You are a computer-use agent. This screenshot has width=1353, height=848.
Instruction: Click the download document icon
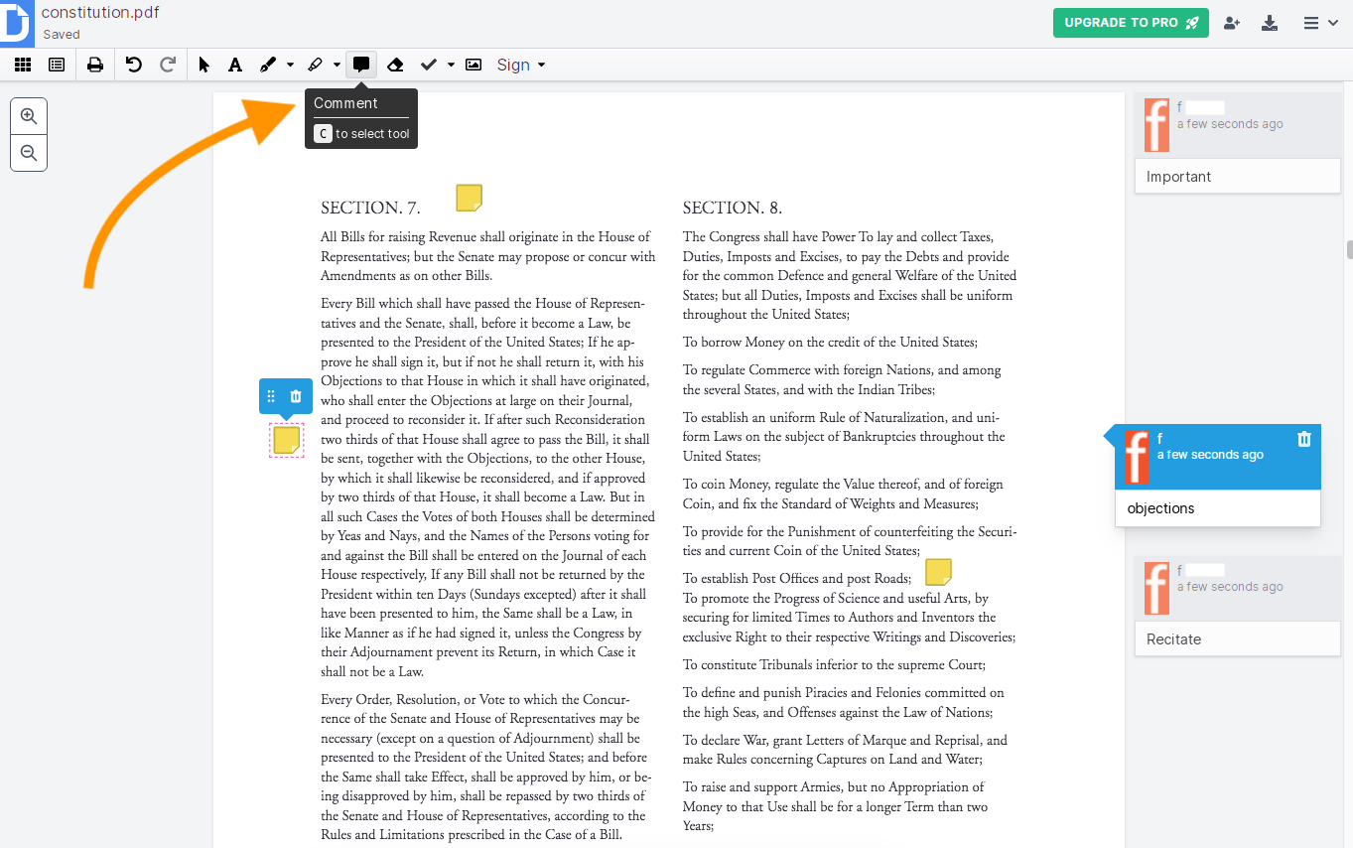[x=1270, y=22]
